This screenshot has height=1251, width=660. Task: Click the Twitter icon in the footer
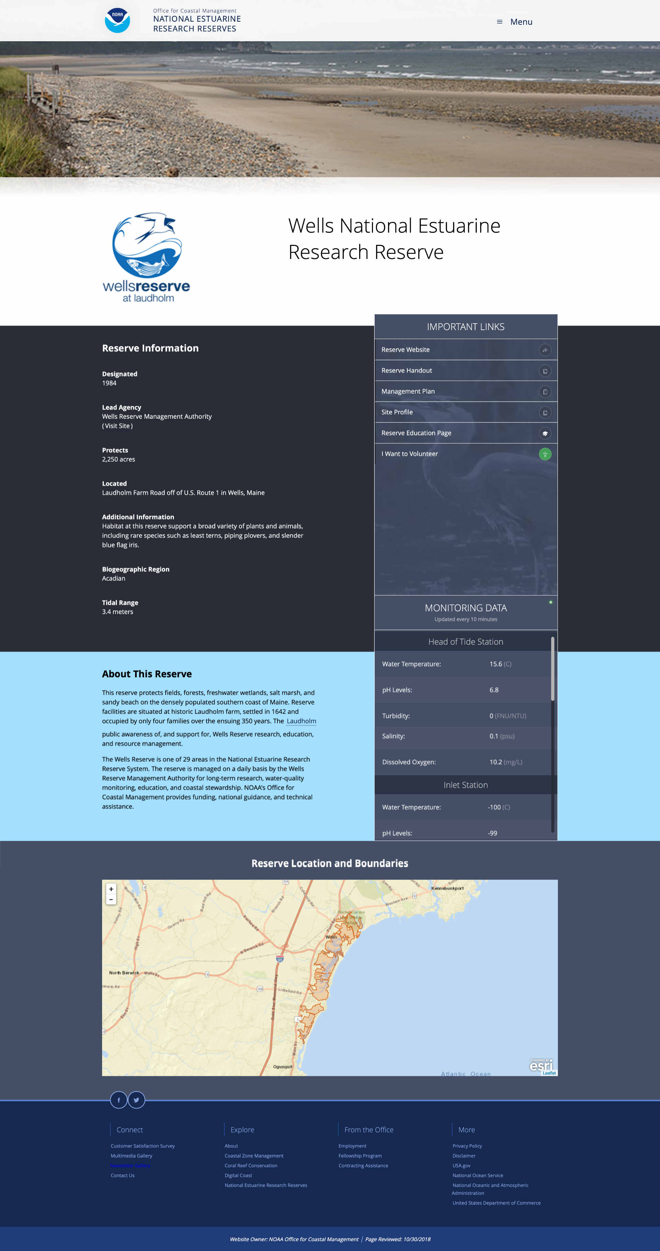pyautogui.click(x=136, y=1100)
